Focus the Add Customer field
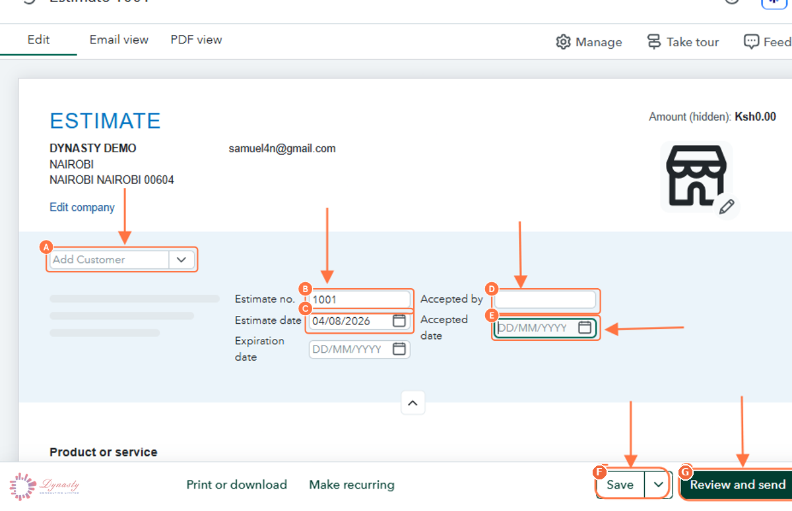Viewport: 792px width, 511px height. coord(110,260)
